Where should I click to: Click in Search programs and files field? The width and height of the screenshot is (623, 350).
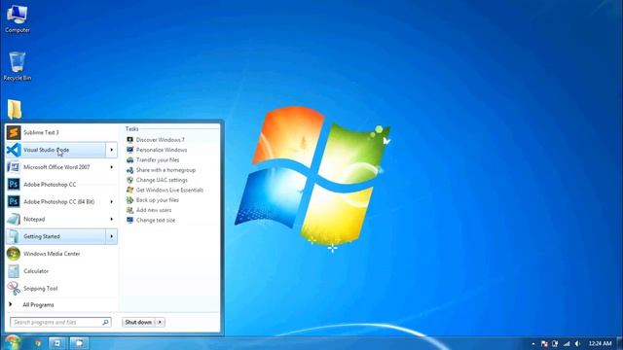coord(60,322)
